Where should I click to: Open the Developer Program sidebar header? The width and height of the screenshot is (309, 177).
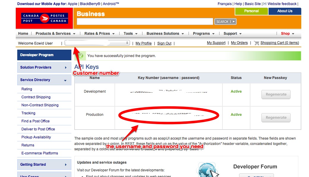pos(44,55)
